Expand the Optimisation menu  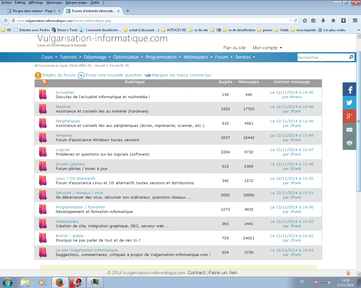[x=128, y=57]
